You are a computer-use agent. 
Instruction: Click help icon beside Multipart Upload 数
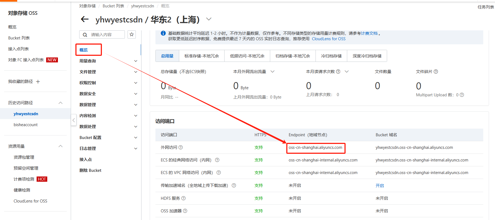462,95
